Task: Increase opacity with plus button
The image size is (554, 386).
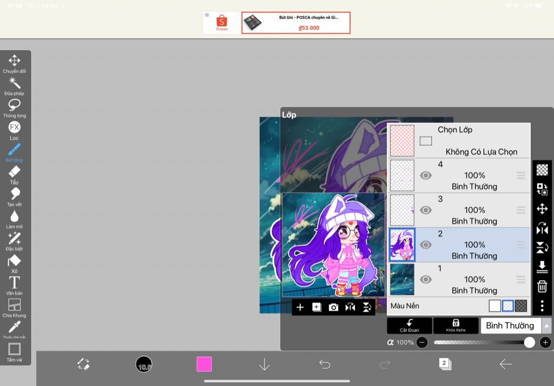Action: pyautogui.click(x=545, y=342)
